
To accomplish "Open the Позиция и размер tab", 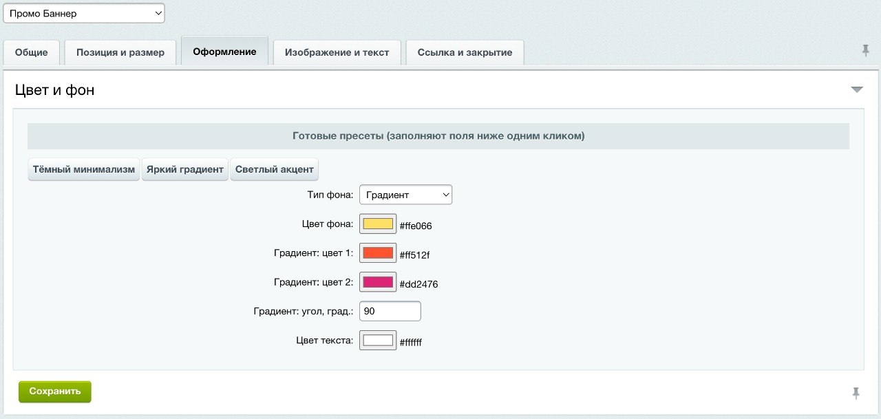I will point(120,52).
